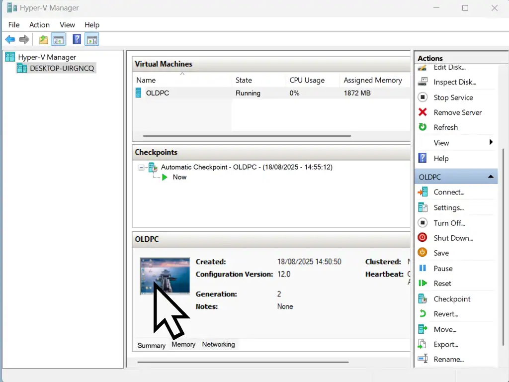Image resolution: width=509 pixels, height=382 pixels.
Task: Click the blue Help toolbar icon
Action: (77, 39)
